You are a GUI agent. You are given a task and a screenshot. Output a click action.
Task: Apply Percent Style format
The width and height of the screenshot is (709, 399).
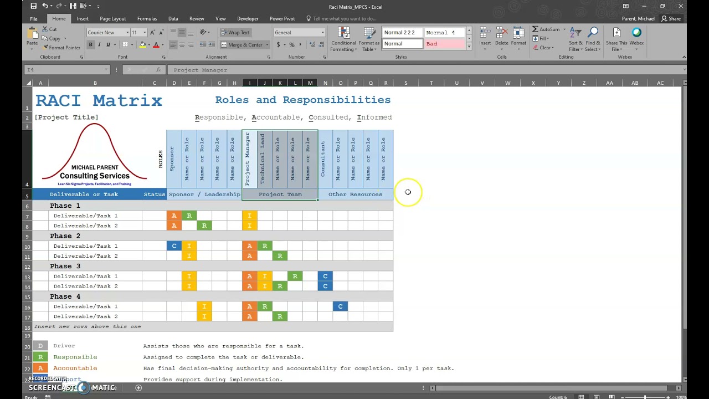coord(291,45)
